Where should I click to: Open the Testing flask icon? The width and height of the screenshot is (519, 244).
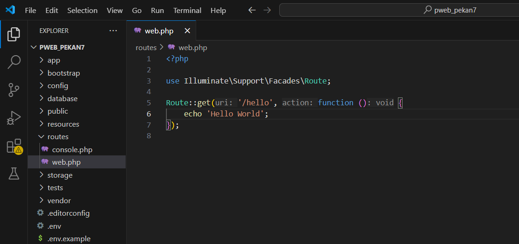pyautogui.click(x=14, y=174)
